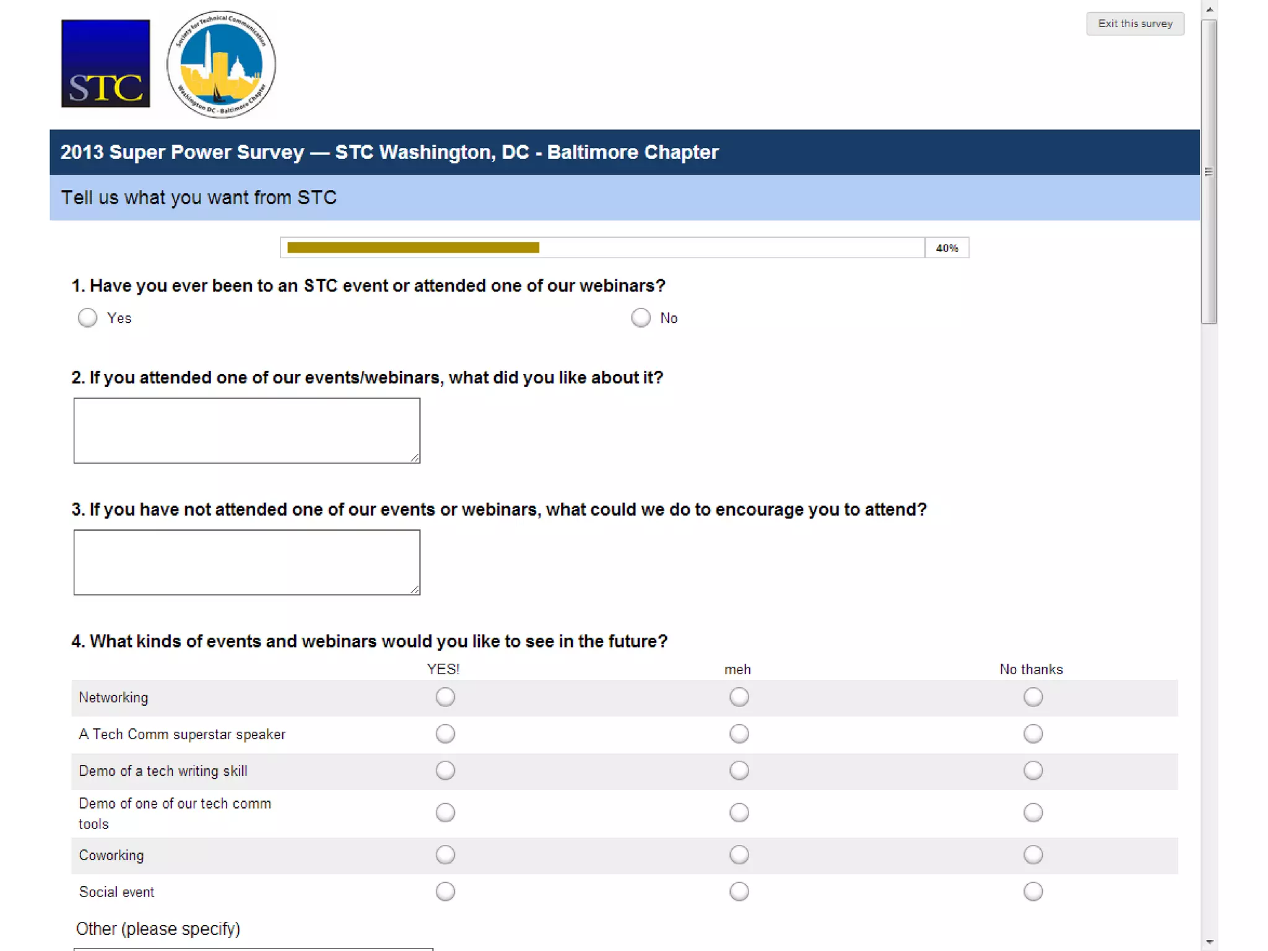1268x951 pixels.
Task: Click the text box for question 3
Action: point(246,562)
